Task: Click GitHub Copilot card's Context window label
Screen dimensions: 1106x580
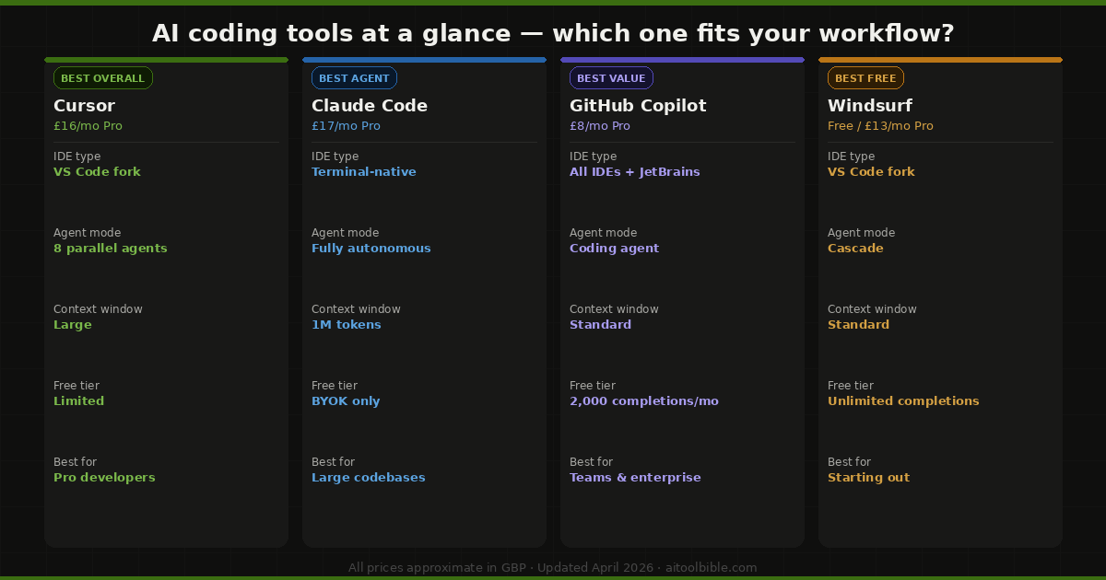Action: [614, 309]
